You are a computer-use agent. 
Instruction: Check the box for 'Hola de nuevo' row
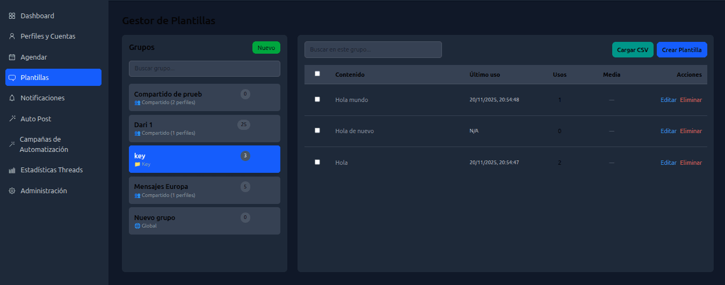click(317, 130)
